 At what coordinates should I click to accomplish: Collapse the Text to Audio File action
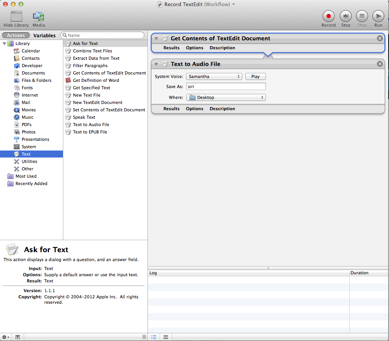[156, 64]
